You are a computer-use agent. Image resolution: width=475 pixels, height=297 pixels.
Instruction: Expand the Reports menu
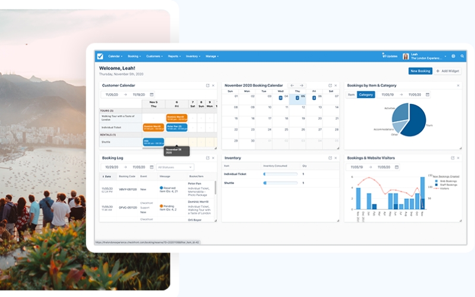(174, 56)
